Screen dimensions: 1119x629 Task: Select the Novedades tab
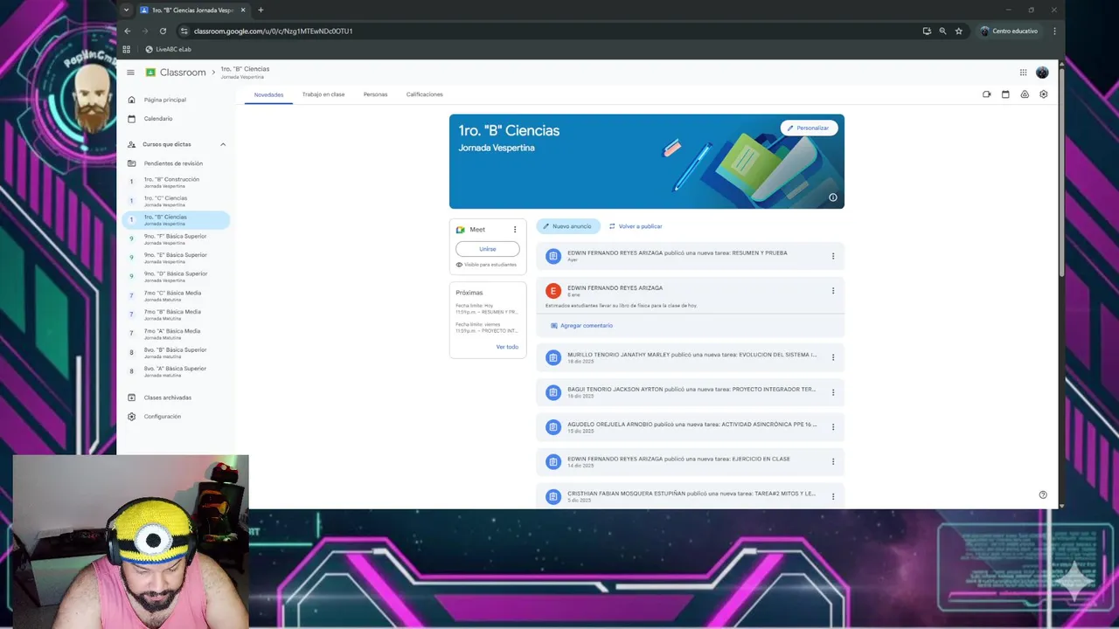point(268,94)
